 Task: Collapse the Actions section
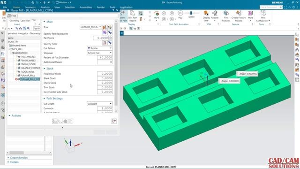click(9, 115)
